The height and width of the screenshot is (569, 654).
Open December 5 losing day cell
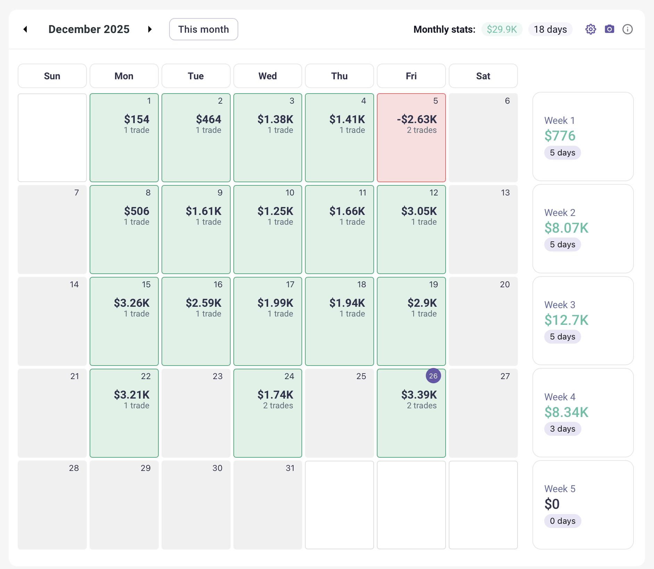coord(411,138)
